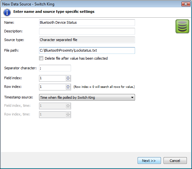Select the File path input box
192x169 pixels.
(87, 50)
